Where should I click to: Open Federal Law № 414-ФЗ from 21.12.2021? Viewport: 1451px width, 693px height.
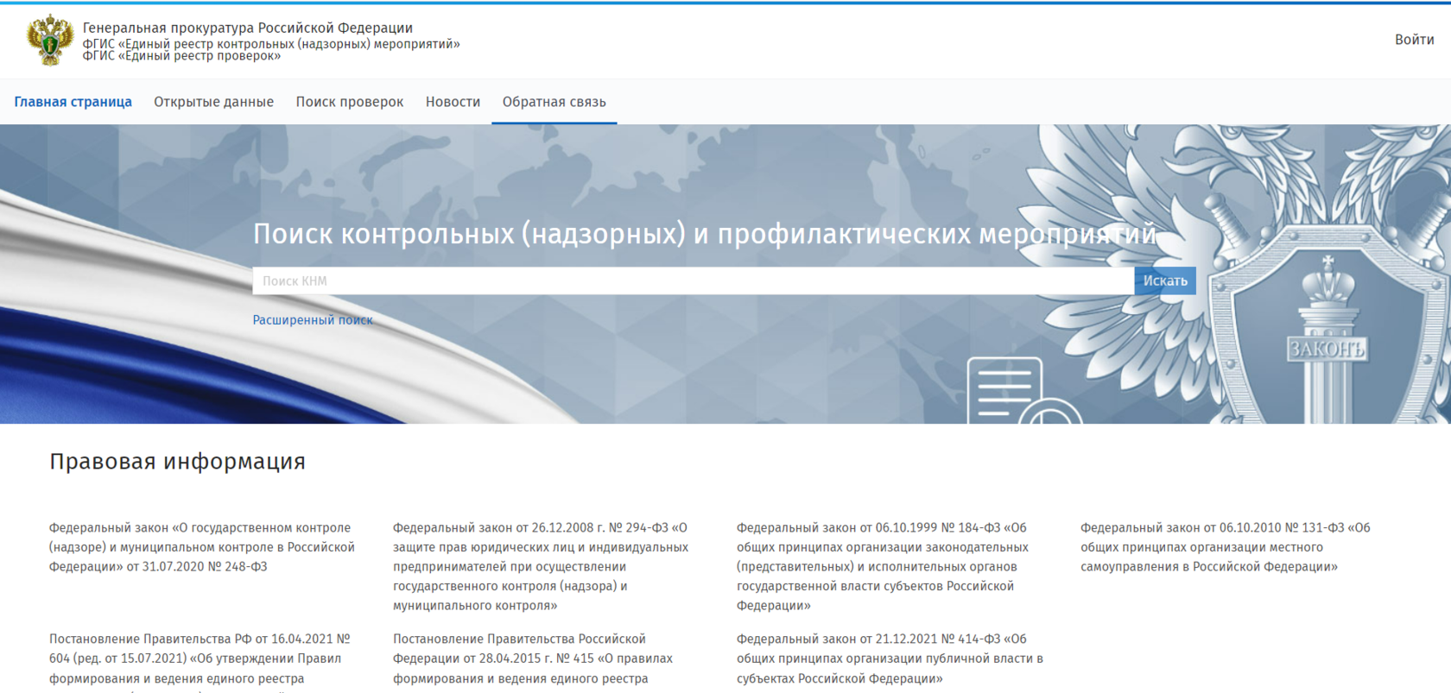[890, 658]
